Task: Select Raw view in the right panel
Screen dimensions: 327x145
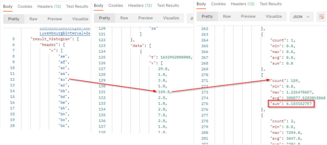Action: pos(227,16)
